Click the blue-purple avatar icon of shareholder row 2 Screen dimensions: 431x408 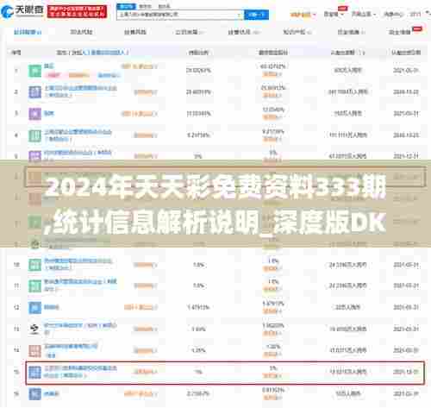[34, 92]
